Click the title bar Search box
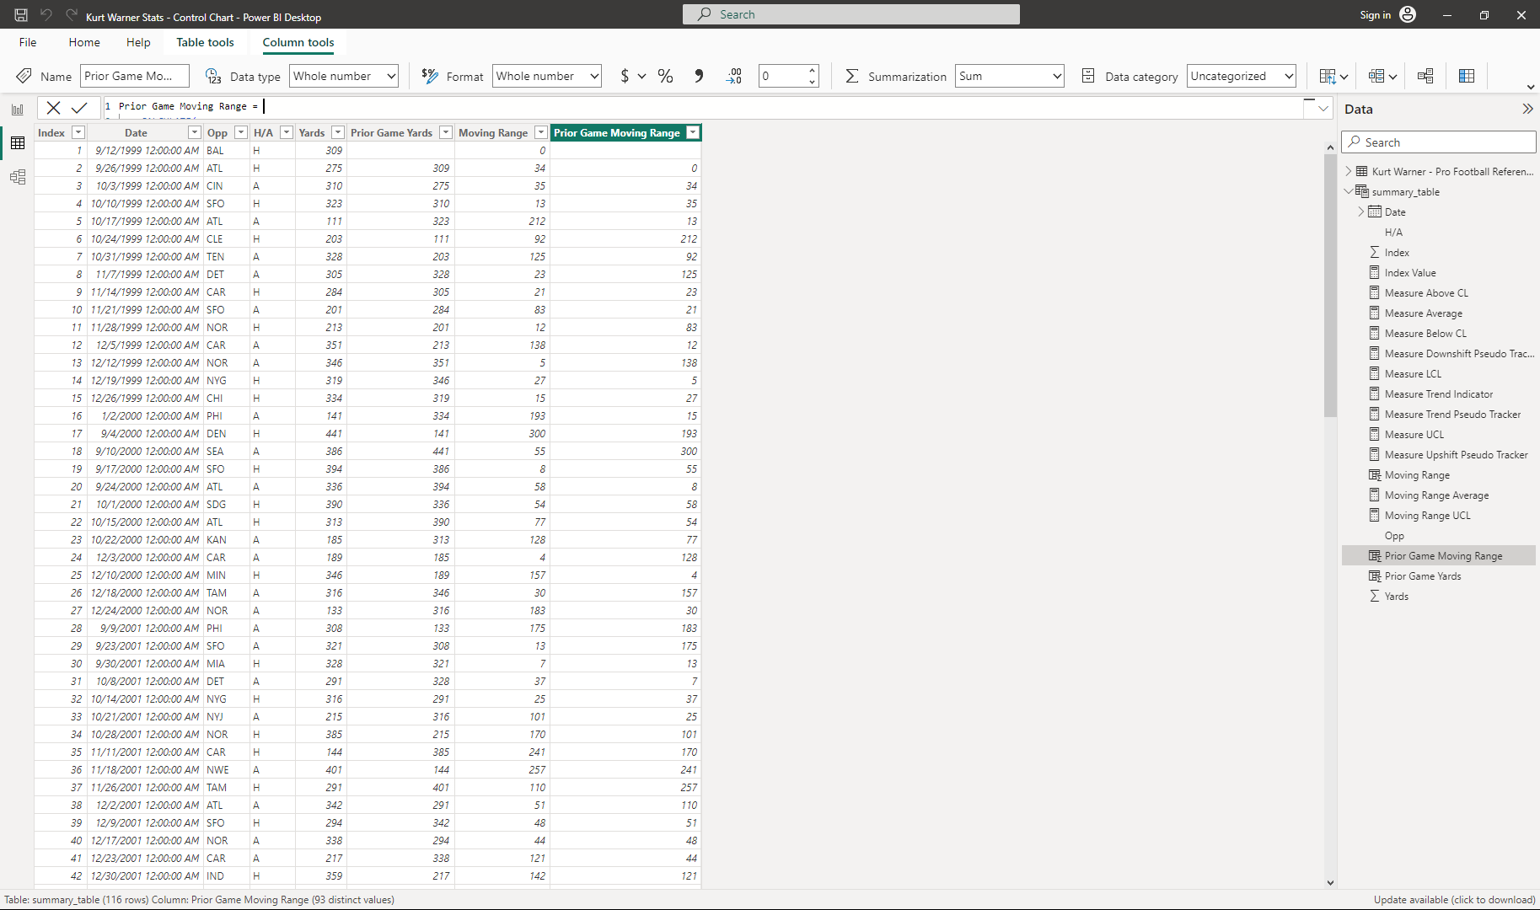Image resolution: width=1540 pixels, height=910 pixels. point(851,14)
